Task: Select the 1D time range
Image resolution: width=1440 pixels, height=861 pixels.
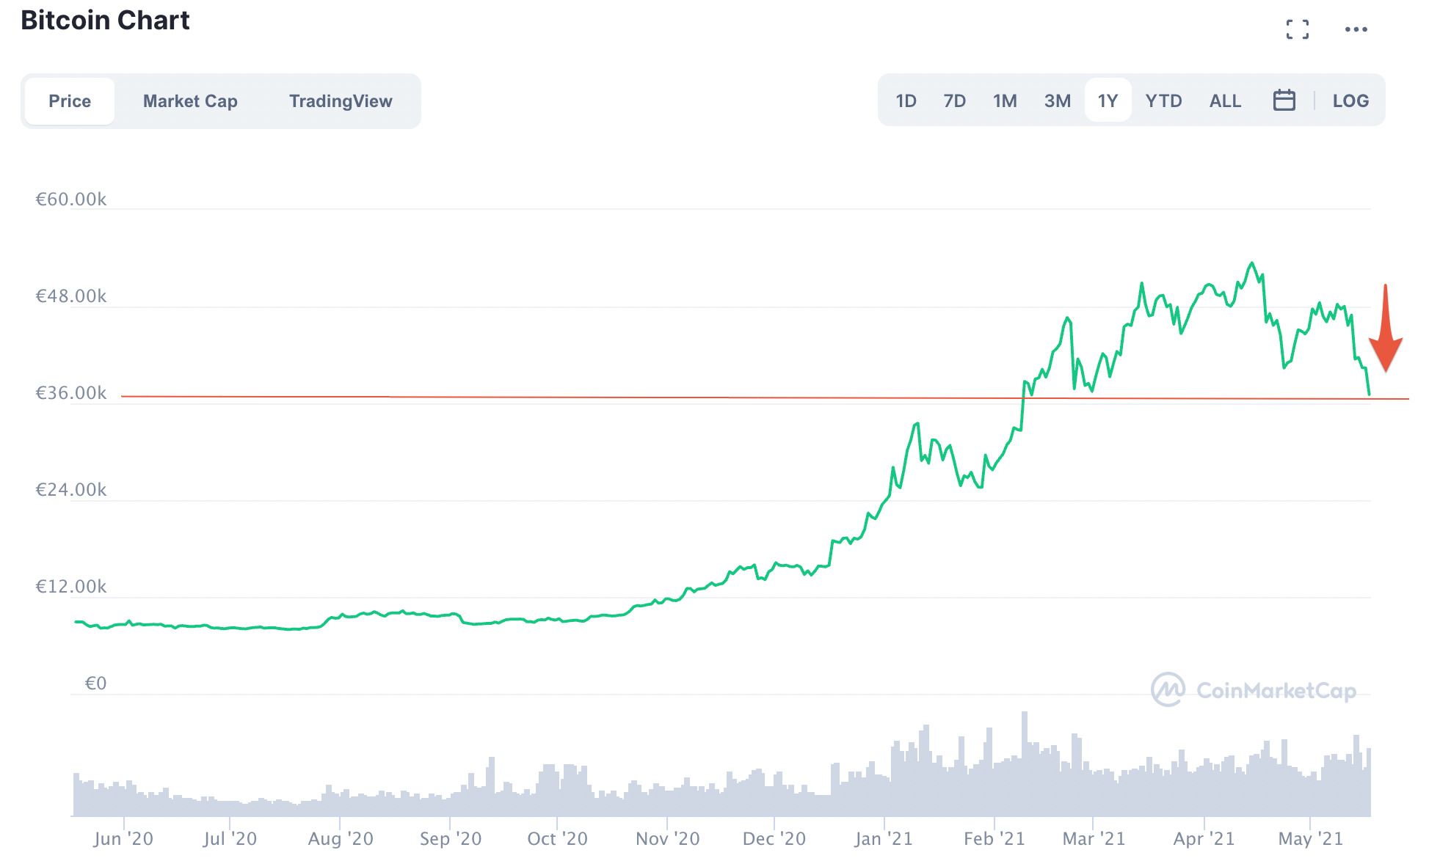Action: point(906,100)
